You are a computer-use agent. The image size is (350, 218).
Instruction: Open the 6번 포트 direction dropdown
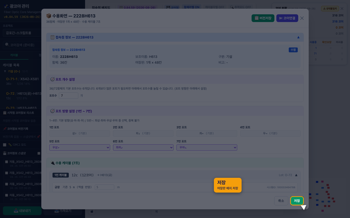(x=143, y=147)
